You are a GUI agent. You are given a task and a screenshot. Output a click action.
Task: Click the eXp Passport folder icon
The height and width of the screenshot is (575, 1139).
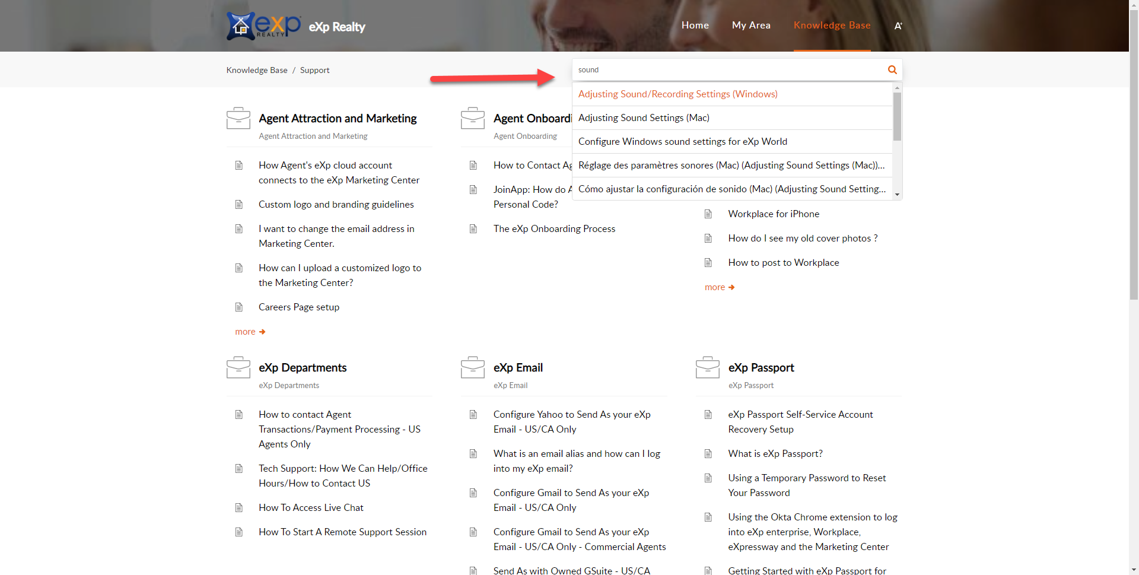point(708,367)
